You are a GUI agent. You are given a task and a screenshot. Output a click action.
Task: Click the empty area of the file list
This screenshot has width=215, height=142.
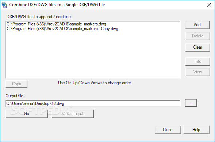point(93,54)
